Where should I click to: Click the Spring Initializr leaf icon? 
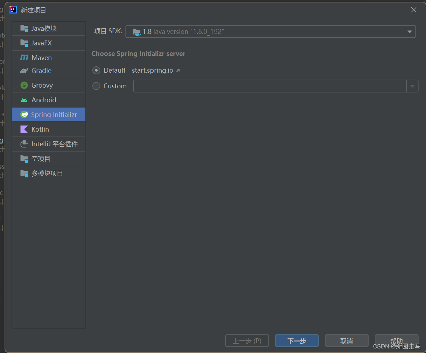pyautogui.click(x=24, y=115)
